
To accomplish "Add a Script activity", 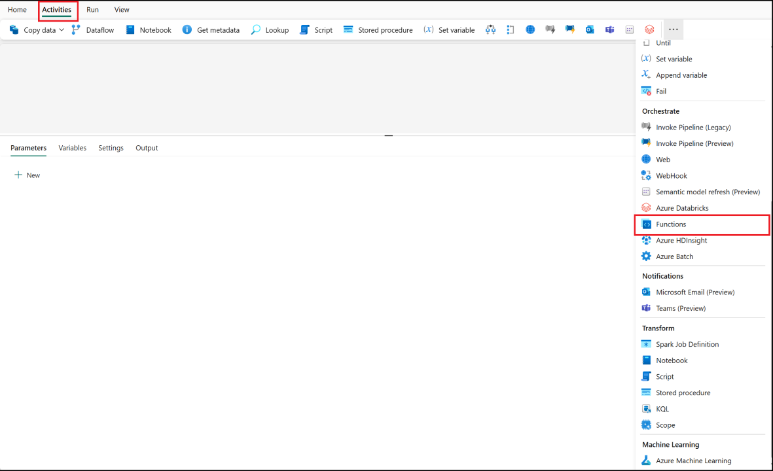I will [315, 29].
